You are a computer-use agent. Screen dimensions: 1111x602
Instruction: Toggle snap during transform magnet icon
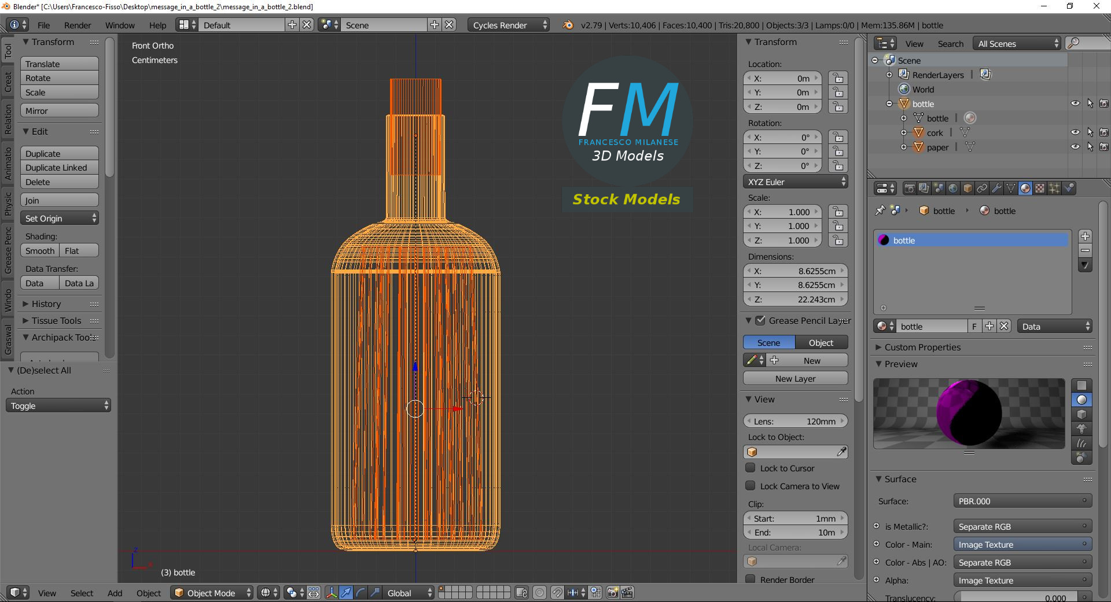pyautogui.click(x=557, y=593)
